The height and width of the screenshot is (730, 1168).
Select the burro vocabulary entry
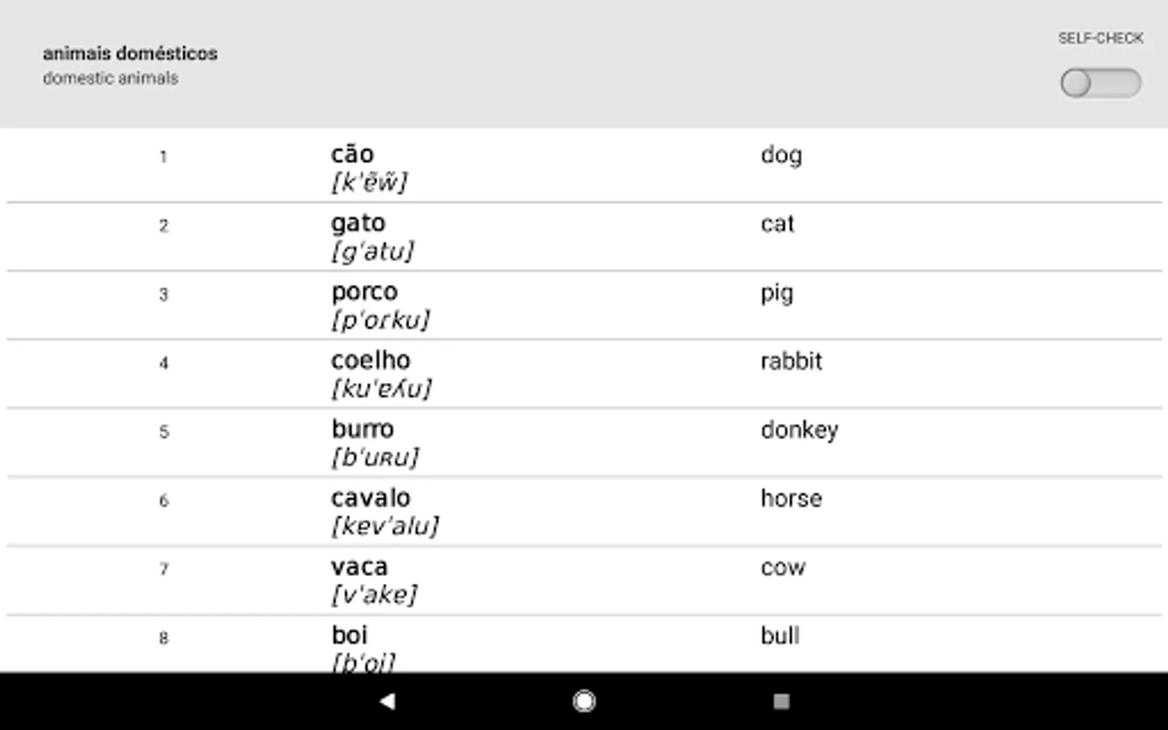pos(363,429)
